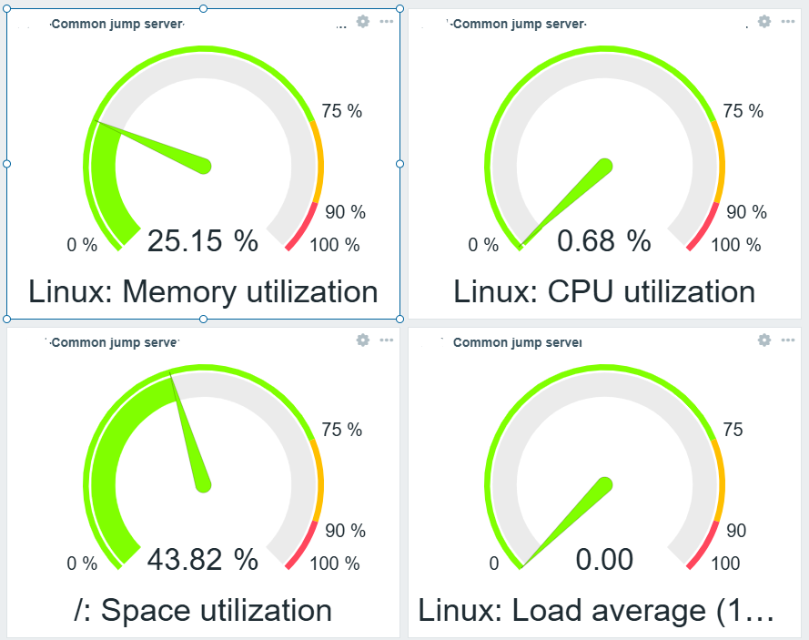Click the Memory utilization gauge needle

pos(164,148)
